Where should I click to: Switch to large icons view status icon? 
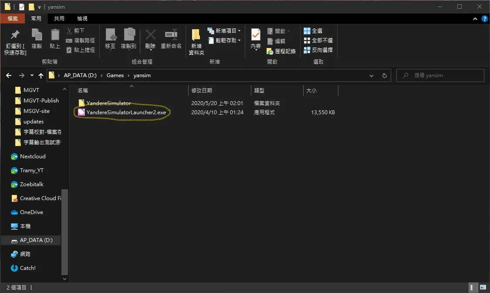483,287
